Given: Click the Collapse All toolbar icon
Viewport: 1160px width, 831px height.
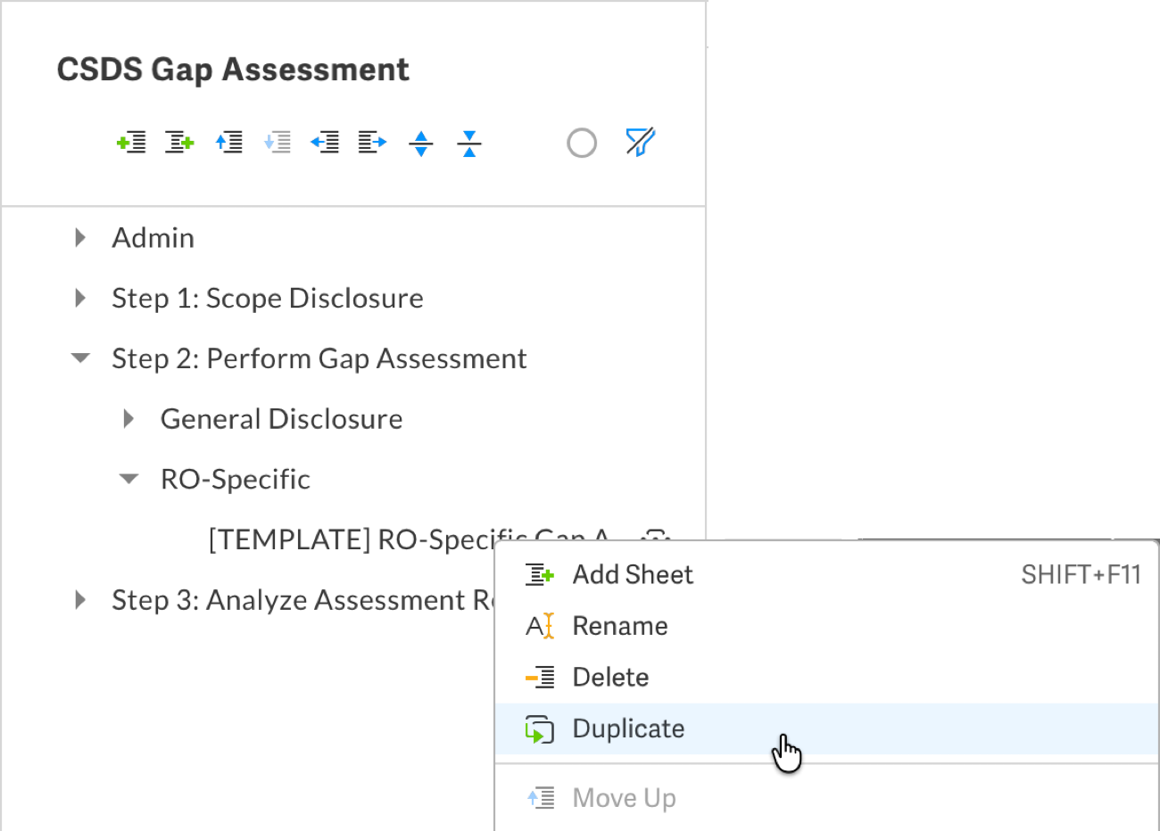Looking at the screenshot, I should click(469, 143).
